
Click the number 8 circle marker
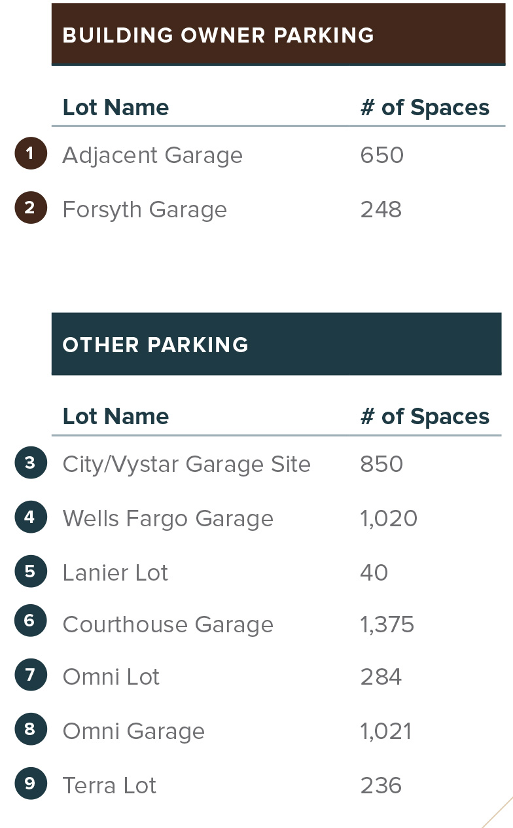(30, 729)
